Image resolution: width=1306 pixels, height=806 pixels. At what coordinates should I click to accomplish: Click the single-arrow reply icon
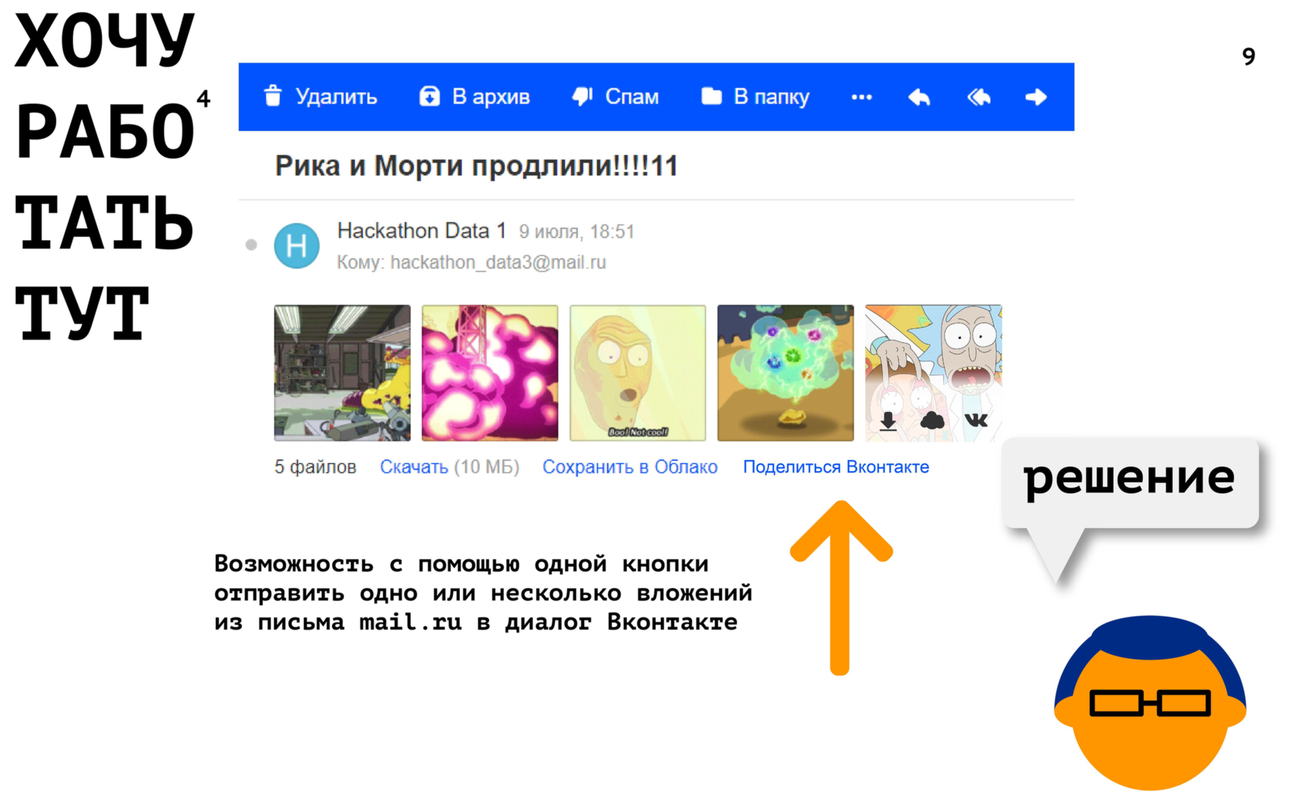pos(920,97)
